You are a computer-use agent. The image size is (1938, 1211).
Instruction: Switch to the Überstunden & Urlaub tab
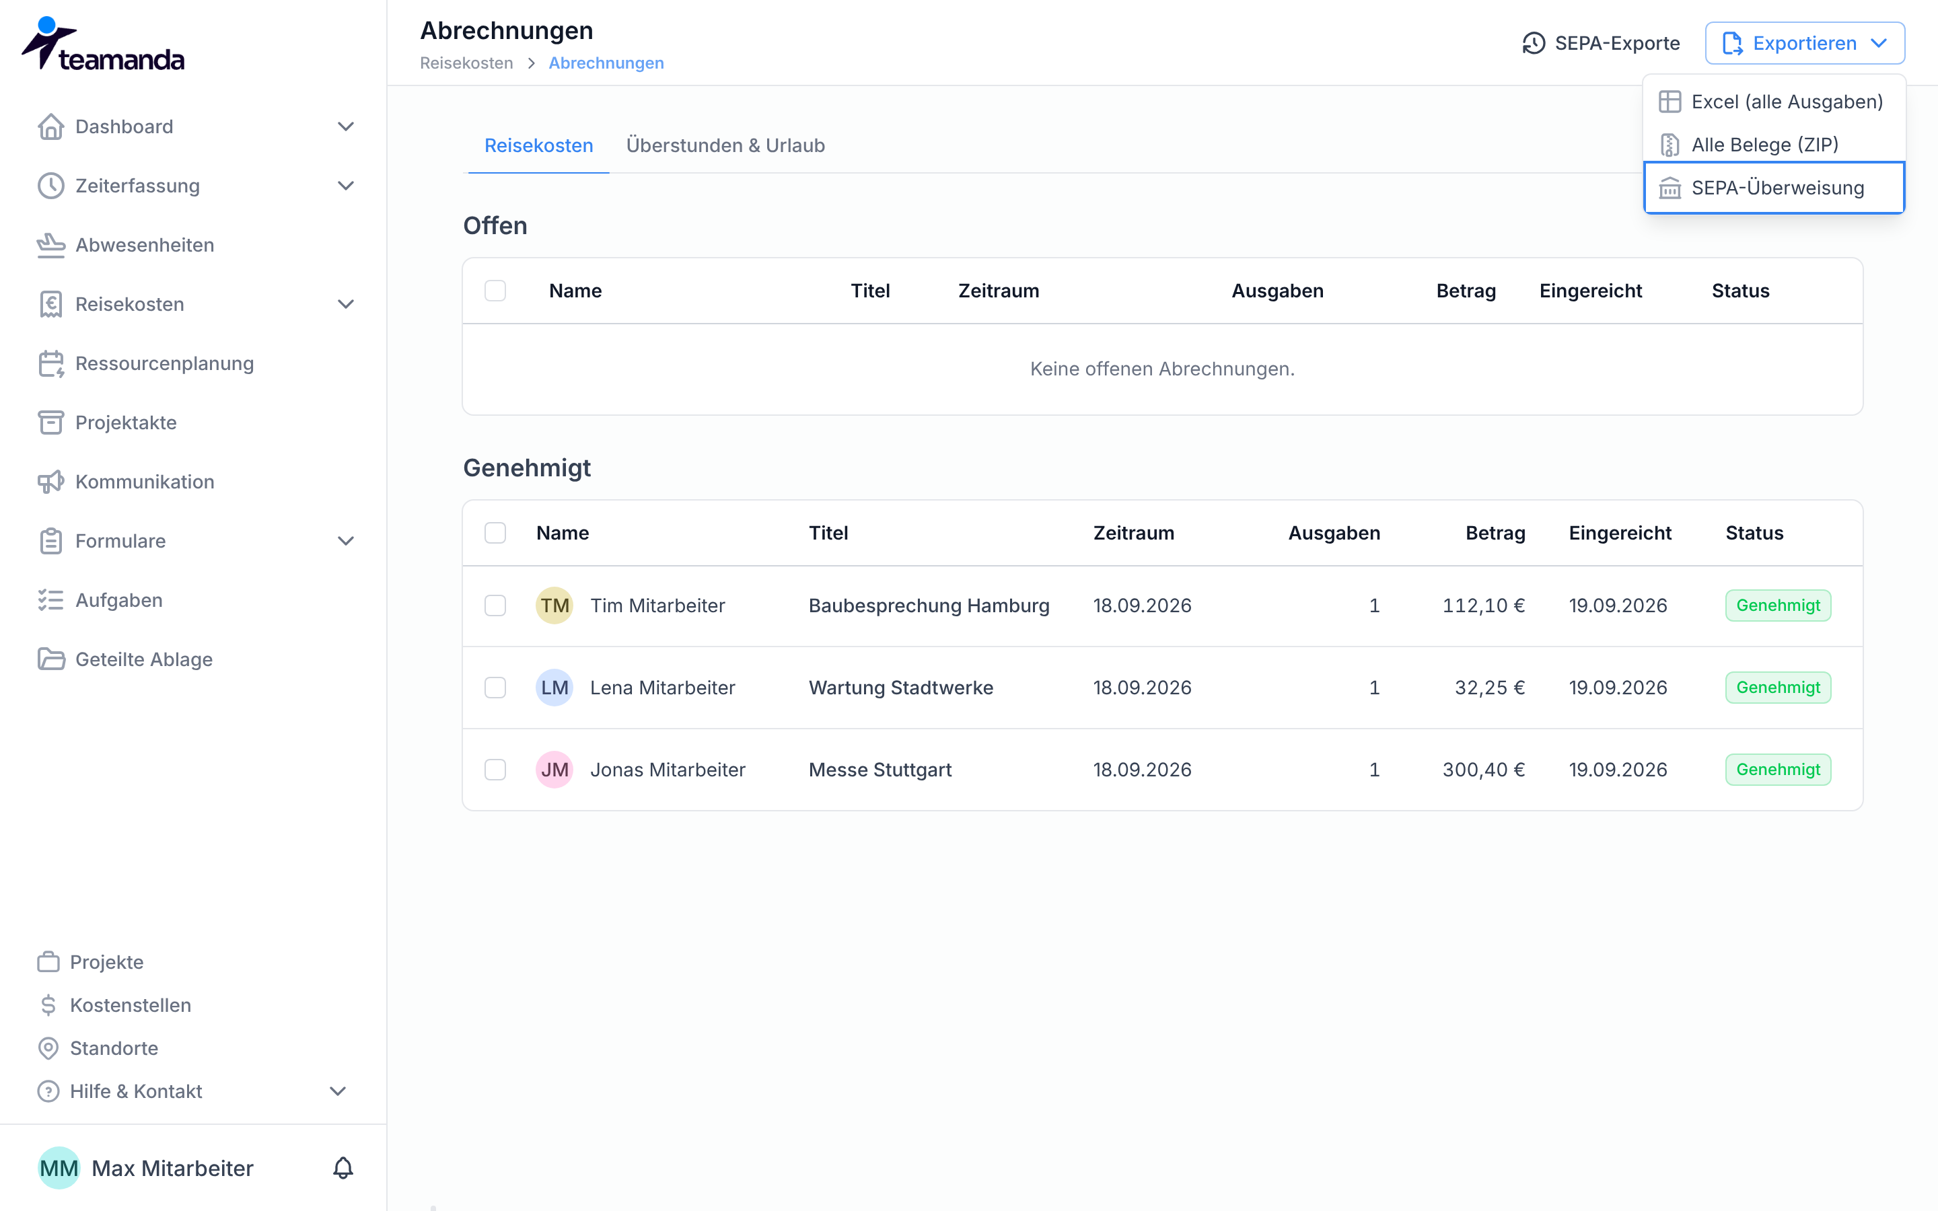tap(725, 146)
